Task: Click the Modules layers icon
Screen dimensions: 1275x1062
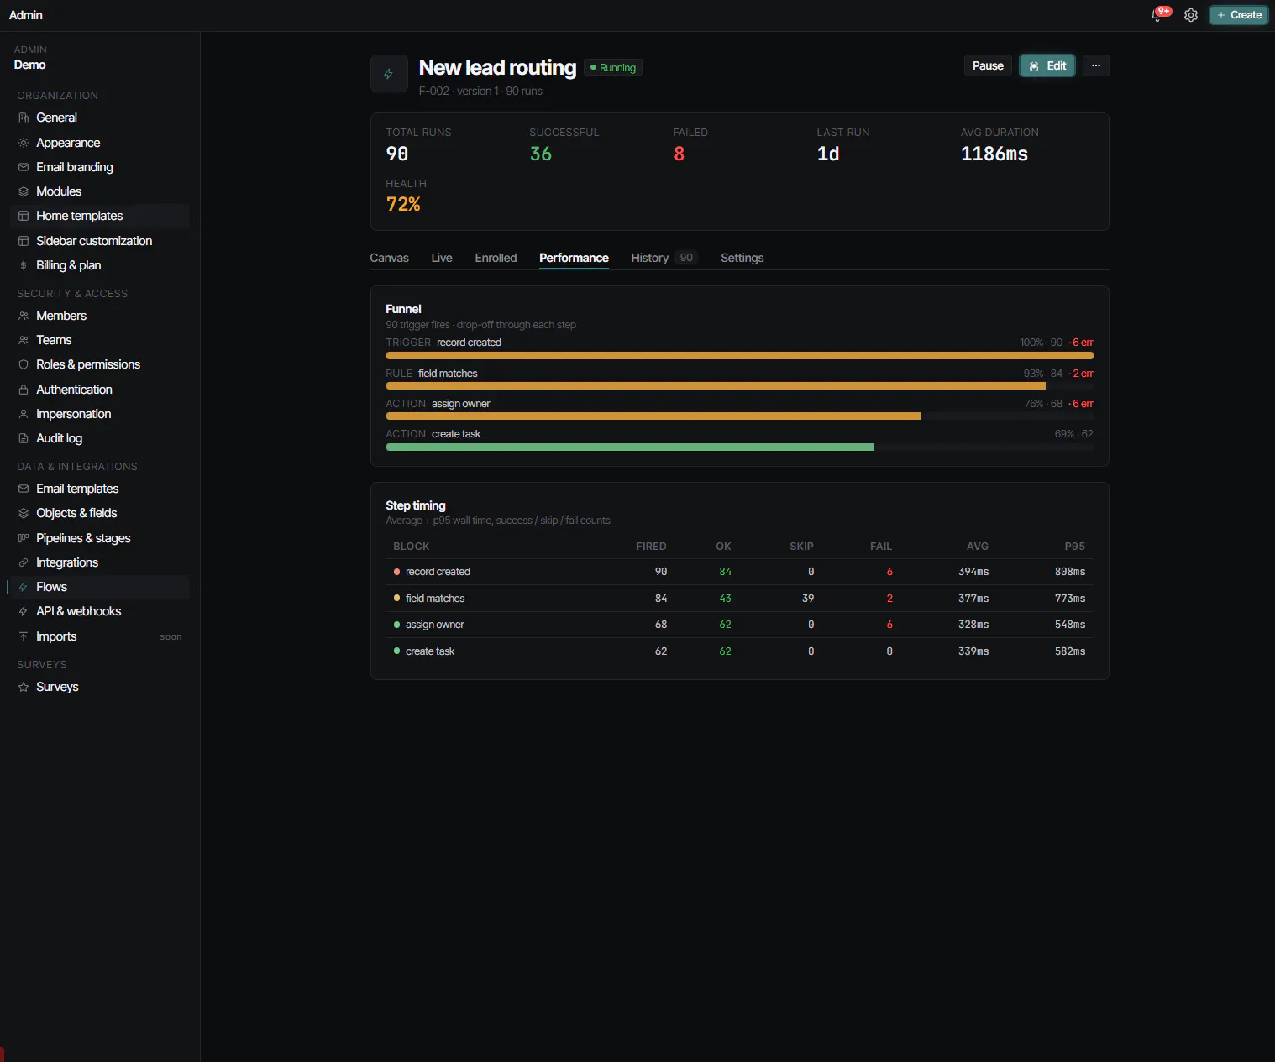Action: 24,191
